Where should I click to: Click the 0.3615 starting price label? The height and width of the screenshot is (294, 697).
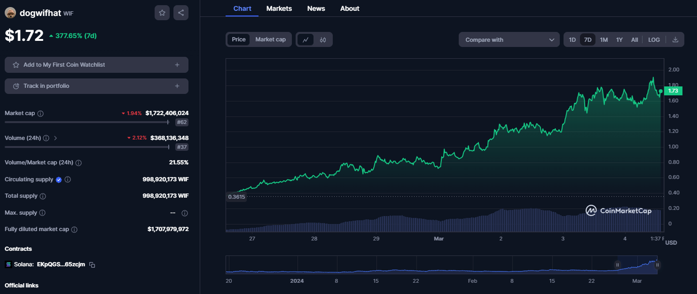point(236,197)
